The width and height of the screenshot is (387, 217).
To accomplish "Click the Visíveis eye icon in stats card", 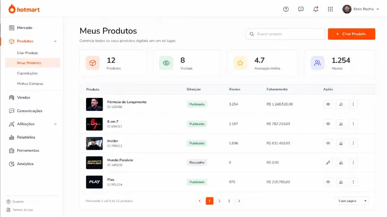I will pyautogui.click(x=166, y=63).
